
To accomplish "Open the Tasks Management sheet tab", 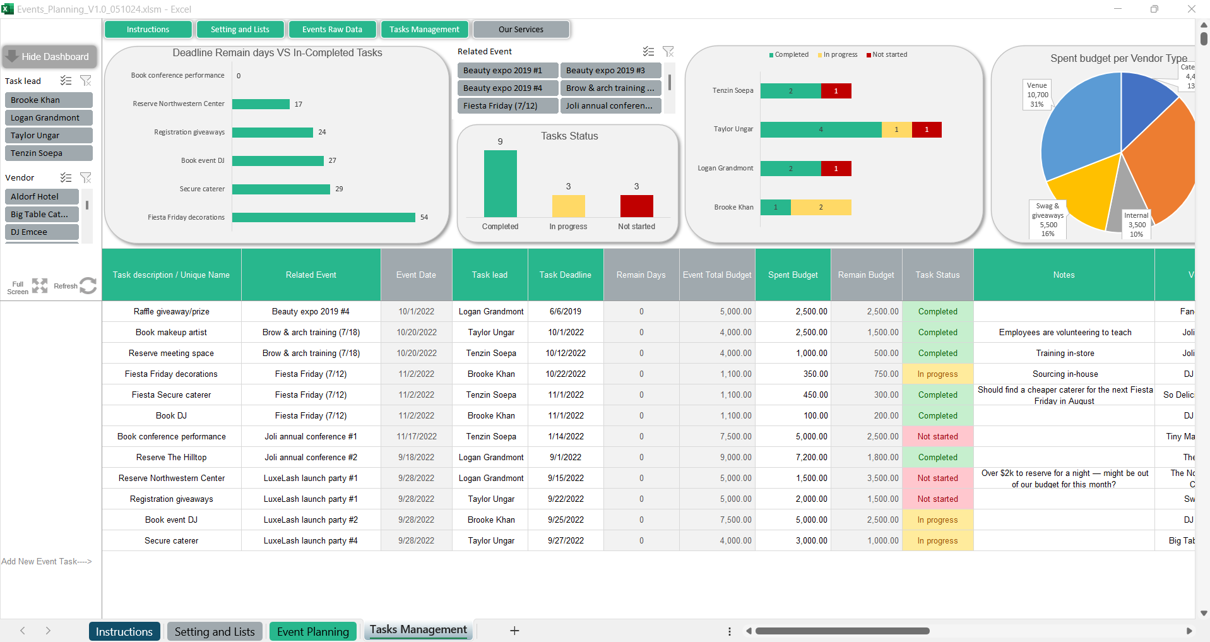I will [x=418, y=630].
